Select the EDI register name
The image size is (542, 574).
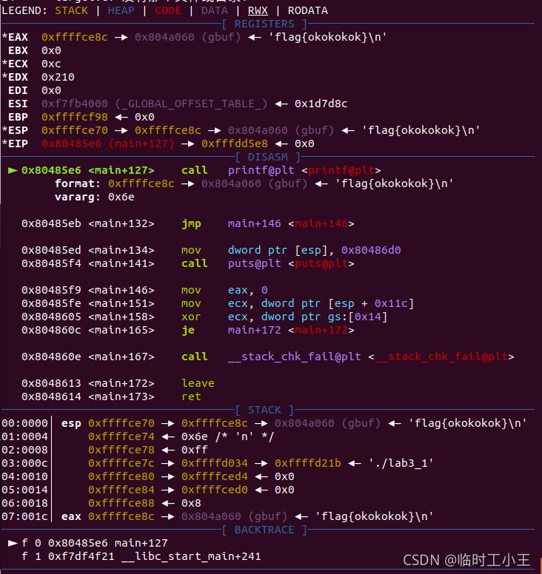18,90
